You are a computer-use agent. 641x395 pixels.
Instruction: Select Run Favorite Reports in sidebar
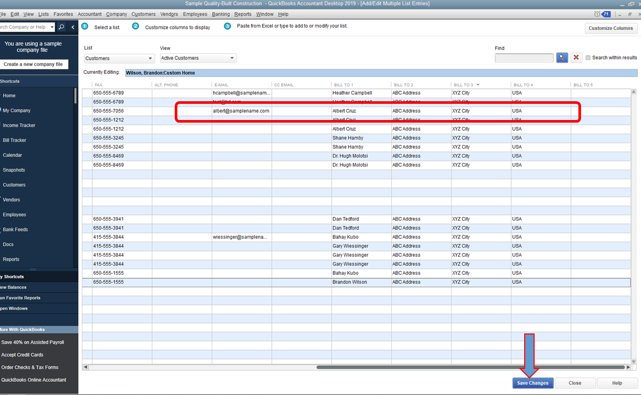coord(20,298)
